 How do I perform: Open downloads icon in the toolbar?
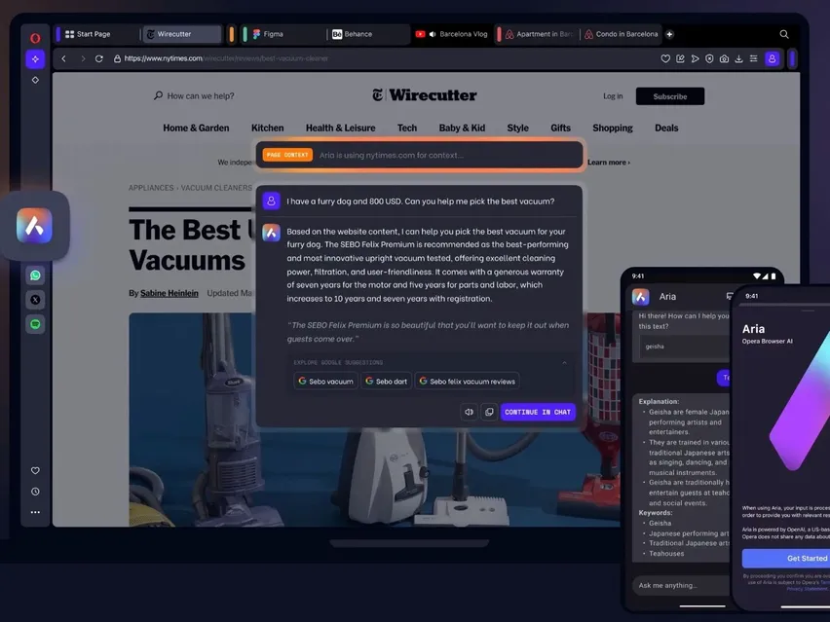point(739,58)
